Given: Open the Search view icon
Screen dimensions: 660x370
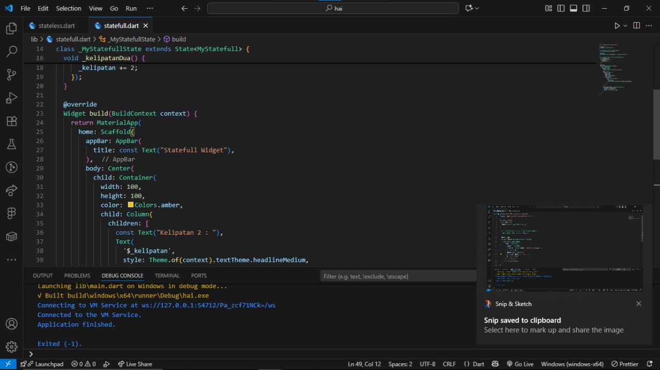Looking at the screenshot, I should (x=11, y=51).
